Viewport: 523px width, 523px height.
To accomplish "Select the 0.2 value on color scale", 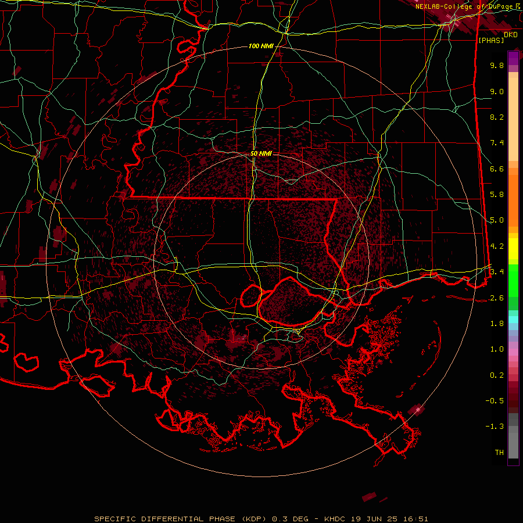I will coord(497,375).
